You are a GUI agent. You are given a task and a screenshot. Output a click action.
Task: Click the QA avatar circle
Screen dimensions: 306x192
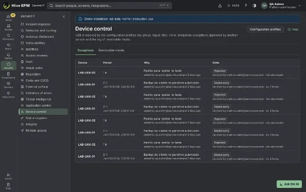coord(264,5)
